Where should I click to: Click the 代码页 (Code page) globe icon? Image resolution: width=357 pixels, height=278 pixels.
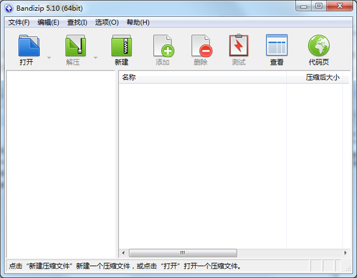[x=319, y=45]
